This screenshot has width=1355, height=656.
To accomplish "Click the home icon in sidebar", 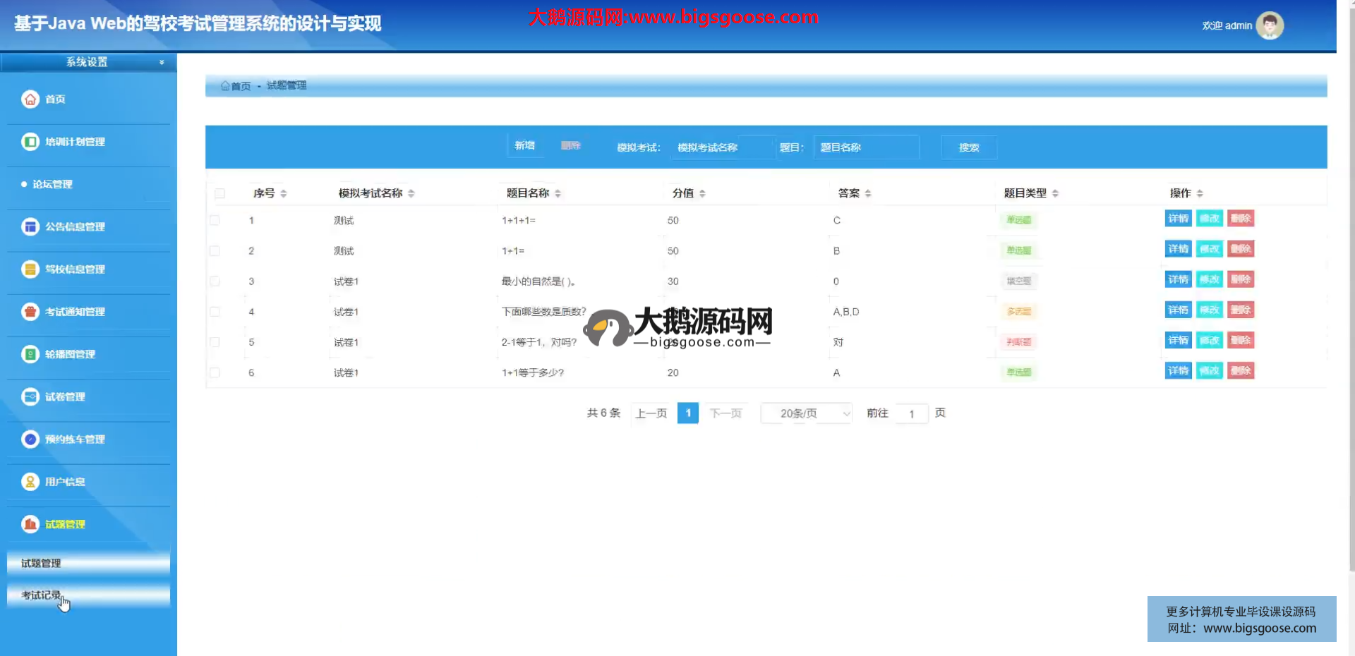I will [30, 99].
